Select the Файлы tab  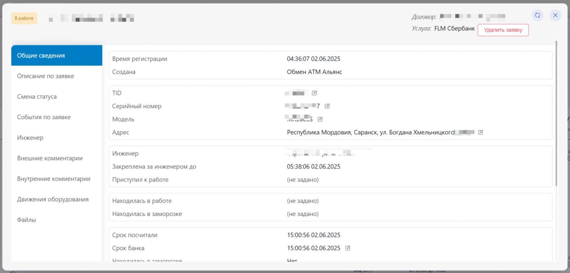[26, 220]
